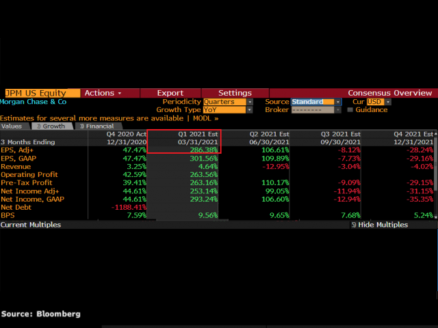Switch to the Values tab

click(x=12, y=126)
